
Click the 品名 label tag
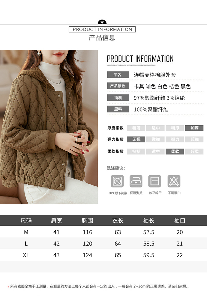click(x=118, y=75)
